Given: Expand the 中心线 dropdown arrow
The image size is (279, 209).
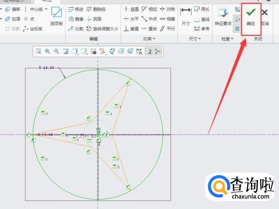Looking at the screenshot, I should 46,9.
